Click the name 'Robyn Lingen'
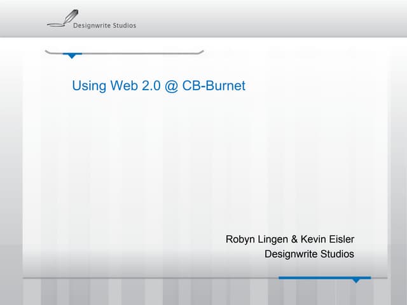407x305 pixels. coord(255,240)
